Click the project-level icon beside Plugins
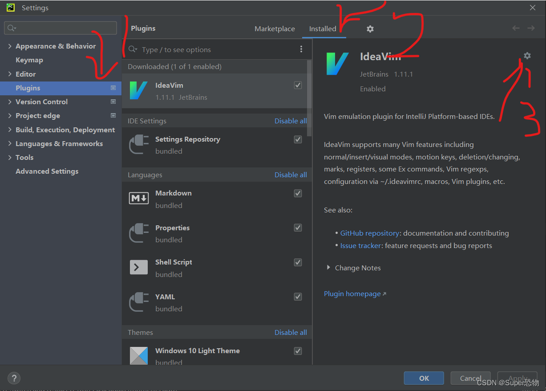 coord(113,88)
